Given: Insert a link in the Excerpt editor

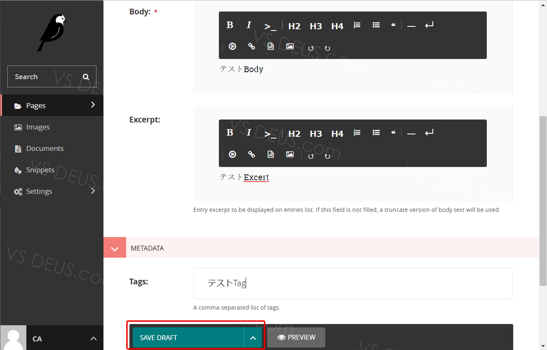Looking at the screenshot, I should pyautogui.click(x=252, y=154).
